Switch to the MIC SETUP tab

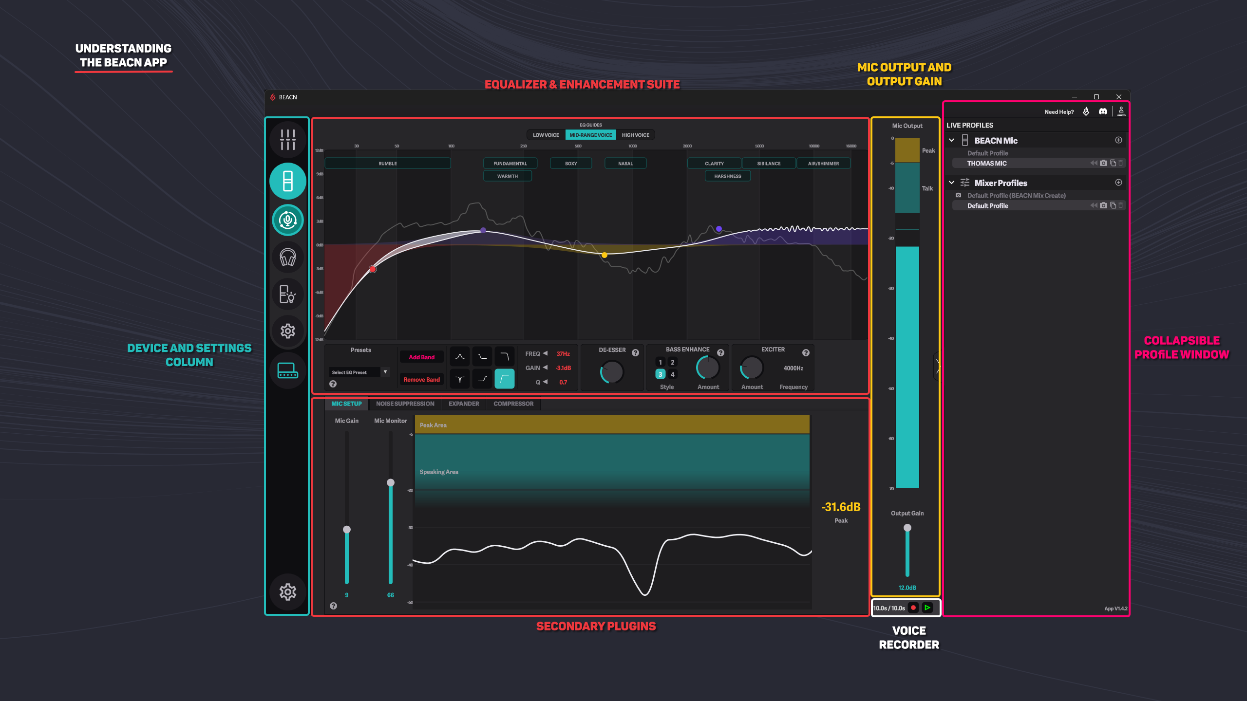pyautogui.click(x=346, y=404)
